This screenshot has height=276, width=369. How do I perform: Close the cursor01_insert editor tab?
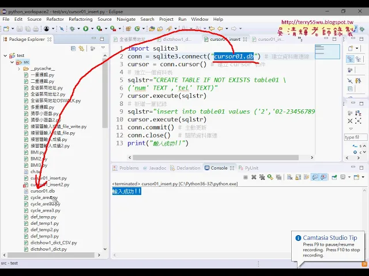pos(245,40)
